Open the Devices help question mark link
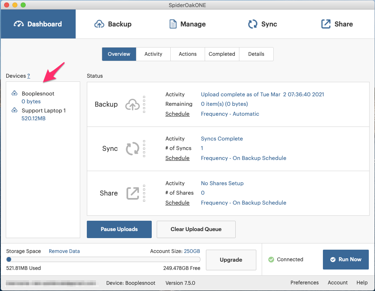 (29, 76)
